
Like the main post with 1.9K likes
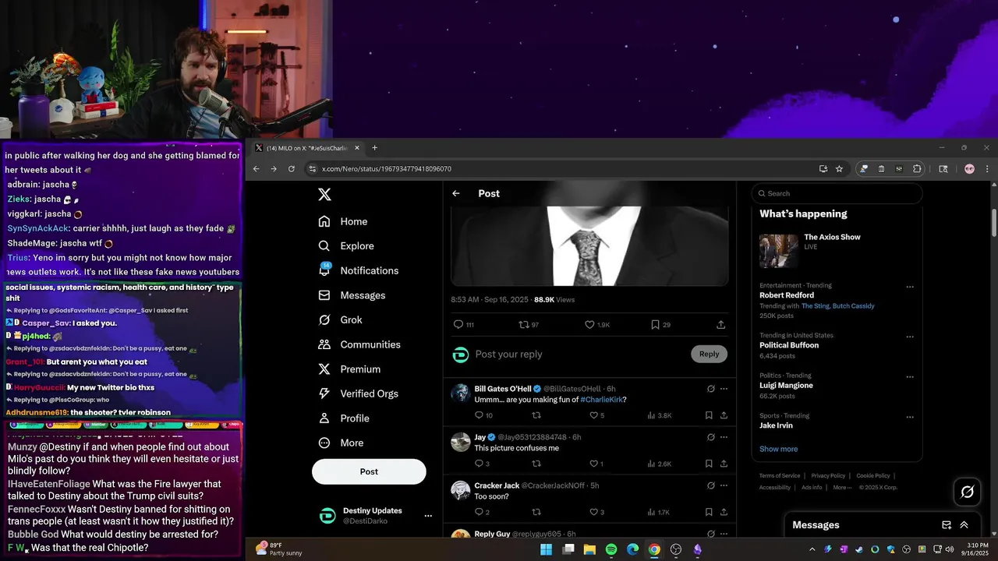tap(589, 324)
